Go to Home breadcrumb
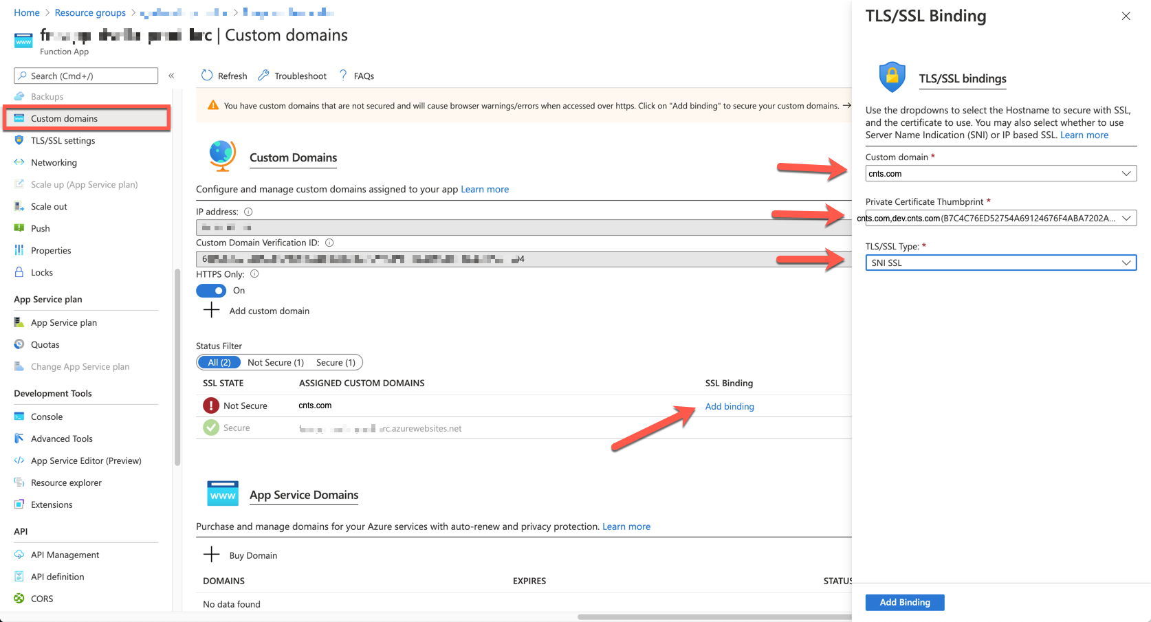This screenshot has height=622, width=1151. (x=27, y=12)
